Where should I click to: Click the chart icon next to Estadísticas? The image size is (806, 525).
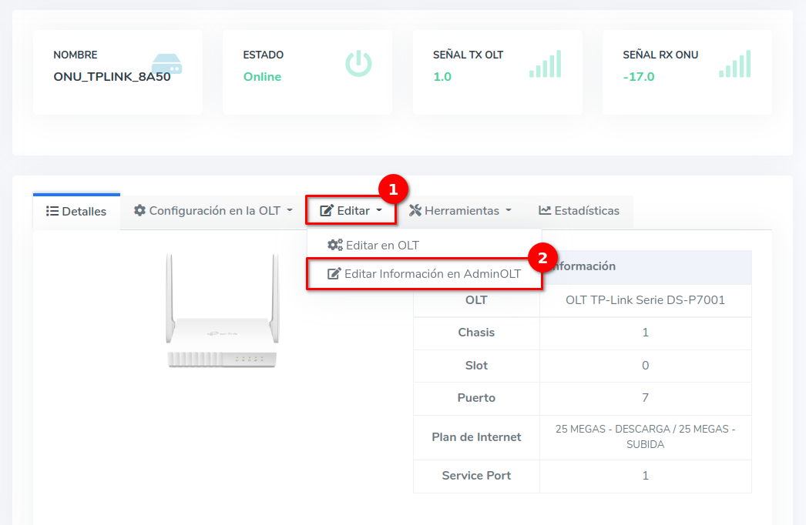[545, 210]
